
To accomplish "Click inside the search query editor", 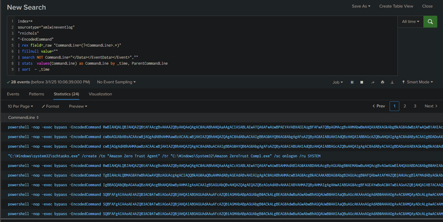I will [x=202, y=45].
